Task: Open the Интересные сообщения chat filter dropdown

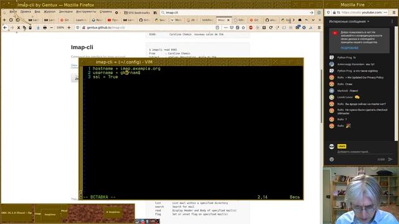Action: [349, 22]
